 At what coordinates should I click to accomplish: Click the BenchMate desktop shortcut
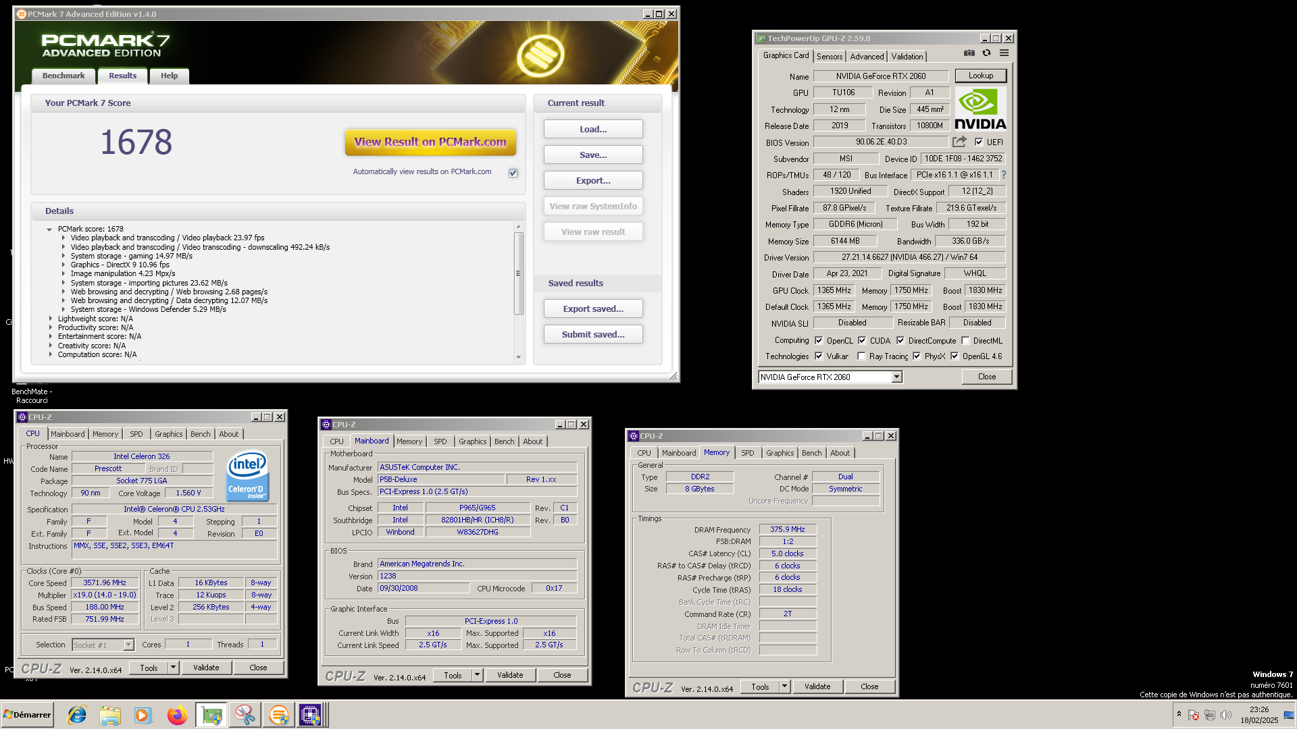(x=31, y=396)
